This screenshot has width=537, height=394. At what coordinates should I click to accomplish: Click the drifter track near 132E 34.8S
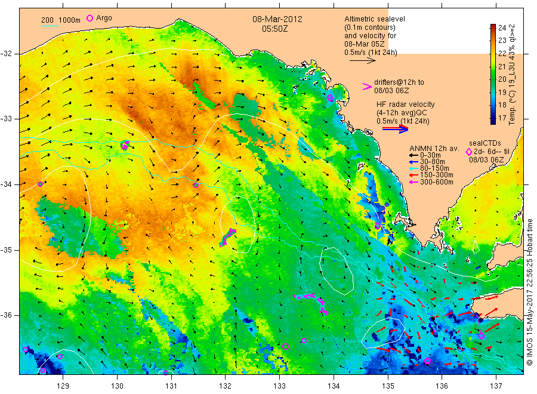tap(228, 237)
